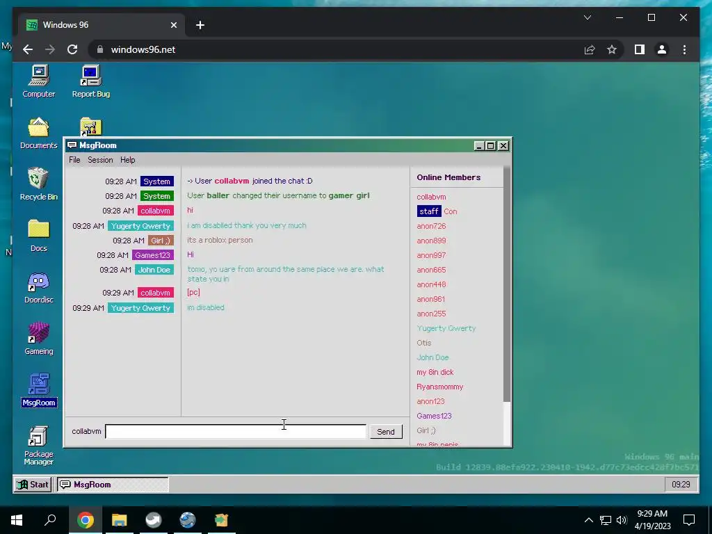This screenshot has height=534, width=712.
Task: Click the Windows 96 Start button
Action: (x=32, y=485)
